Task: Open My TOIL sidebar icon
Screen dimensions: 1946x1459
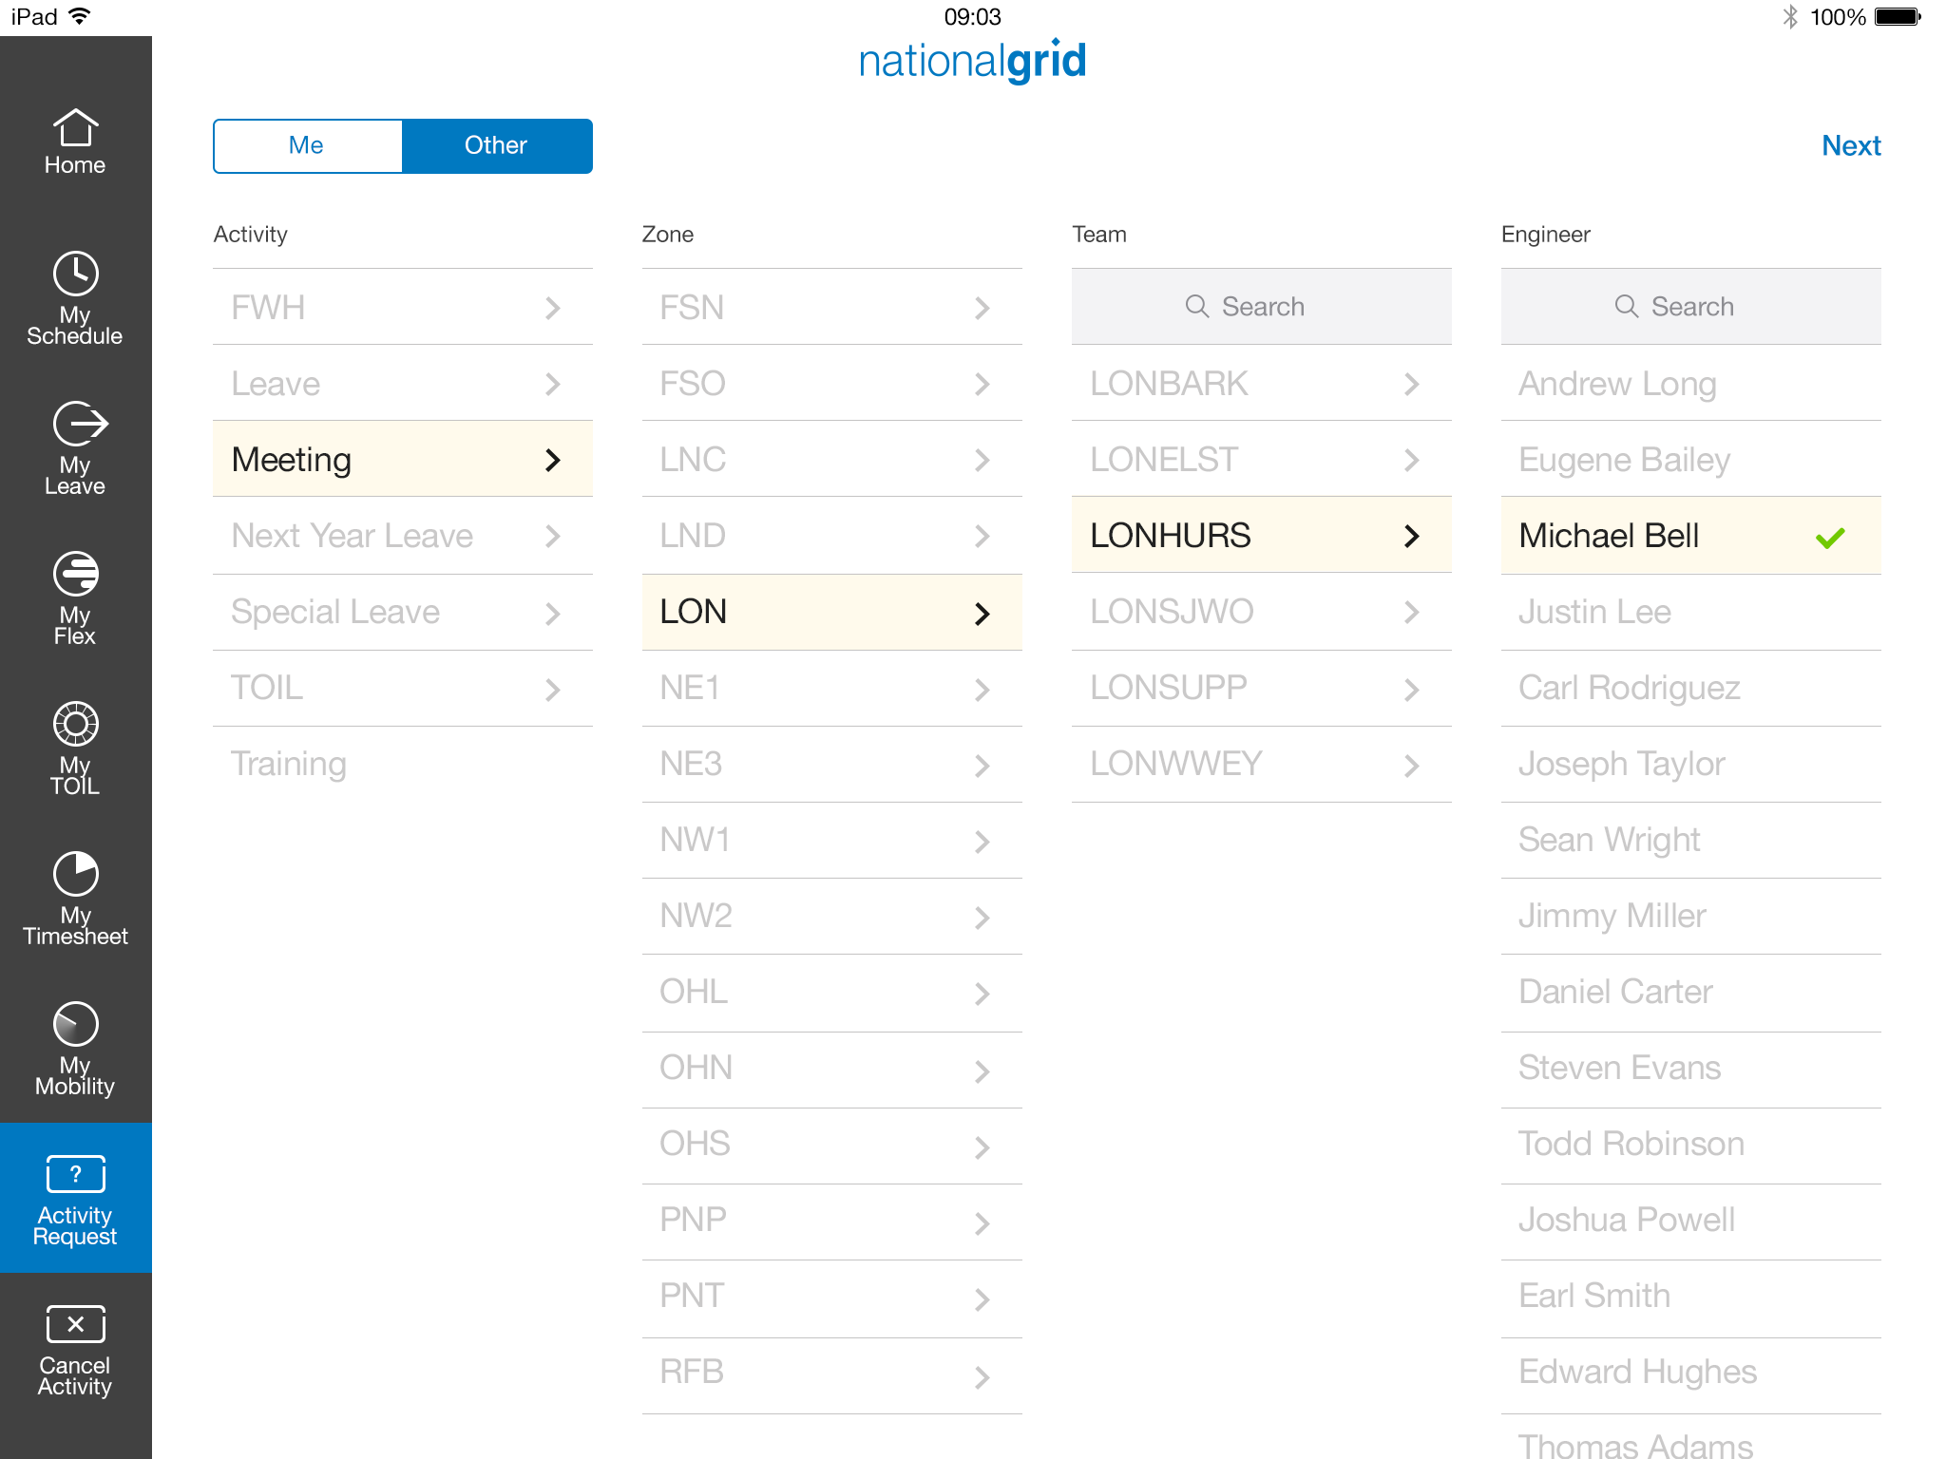Action: pyautogui.click(x=75, y=747)
